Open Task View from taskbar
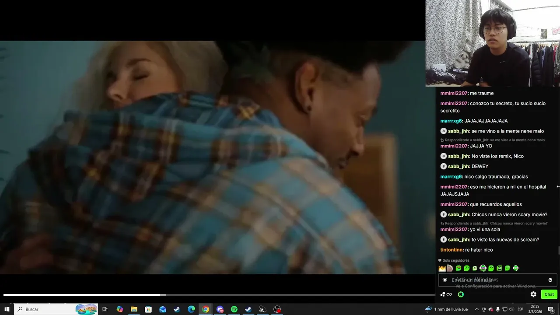Image resolution: width=560 pixels, height=315 pixels. click(105, 309)
